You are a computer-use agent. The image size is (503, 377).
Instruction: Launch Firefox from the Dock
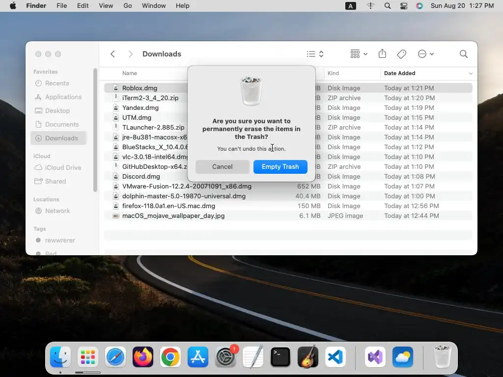(x=143, y=357)
